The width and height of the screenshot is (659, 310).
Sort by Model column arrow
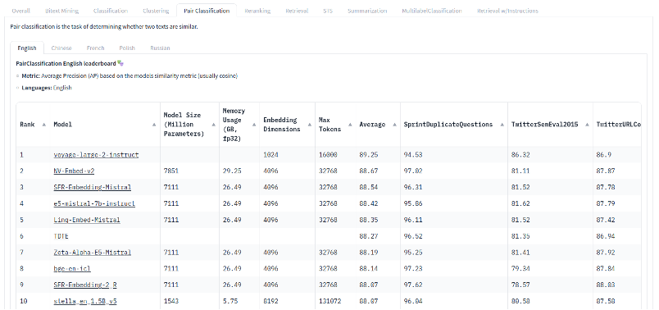155,125
